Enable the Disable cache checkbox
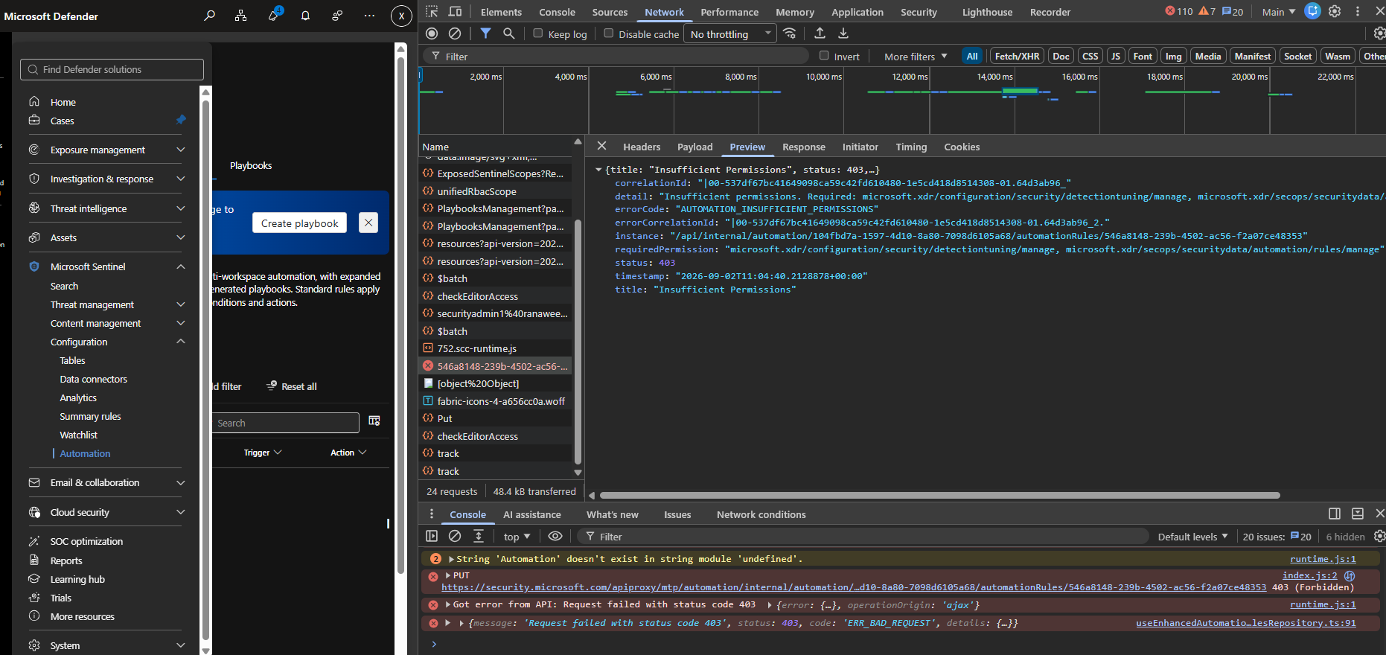 609,33
